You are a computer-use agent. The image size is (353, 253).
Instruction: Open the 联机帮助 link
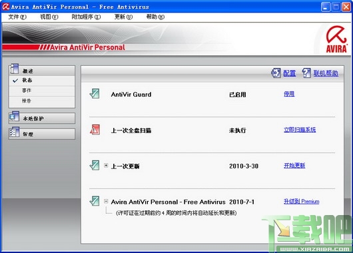[326, 73]
